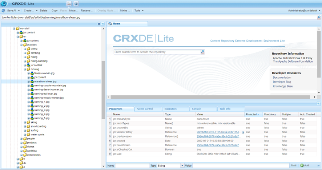Collapse the properties panel chevron icon
322x170 pixels.
coord(318,103)
